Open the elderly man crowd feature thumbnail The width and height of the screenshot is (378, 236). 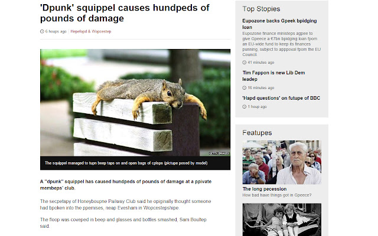(282, 162)
